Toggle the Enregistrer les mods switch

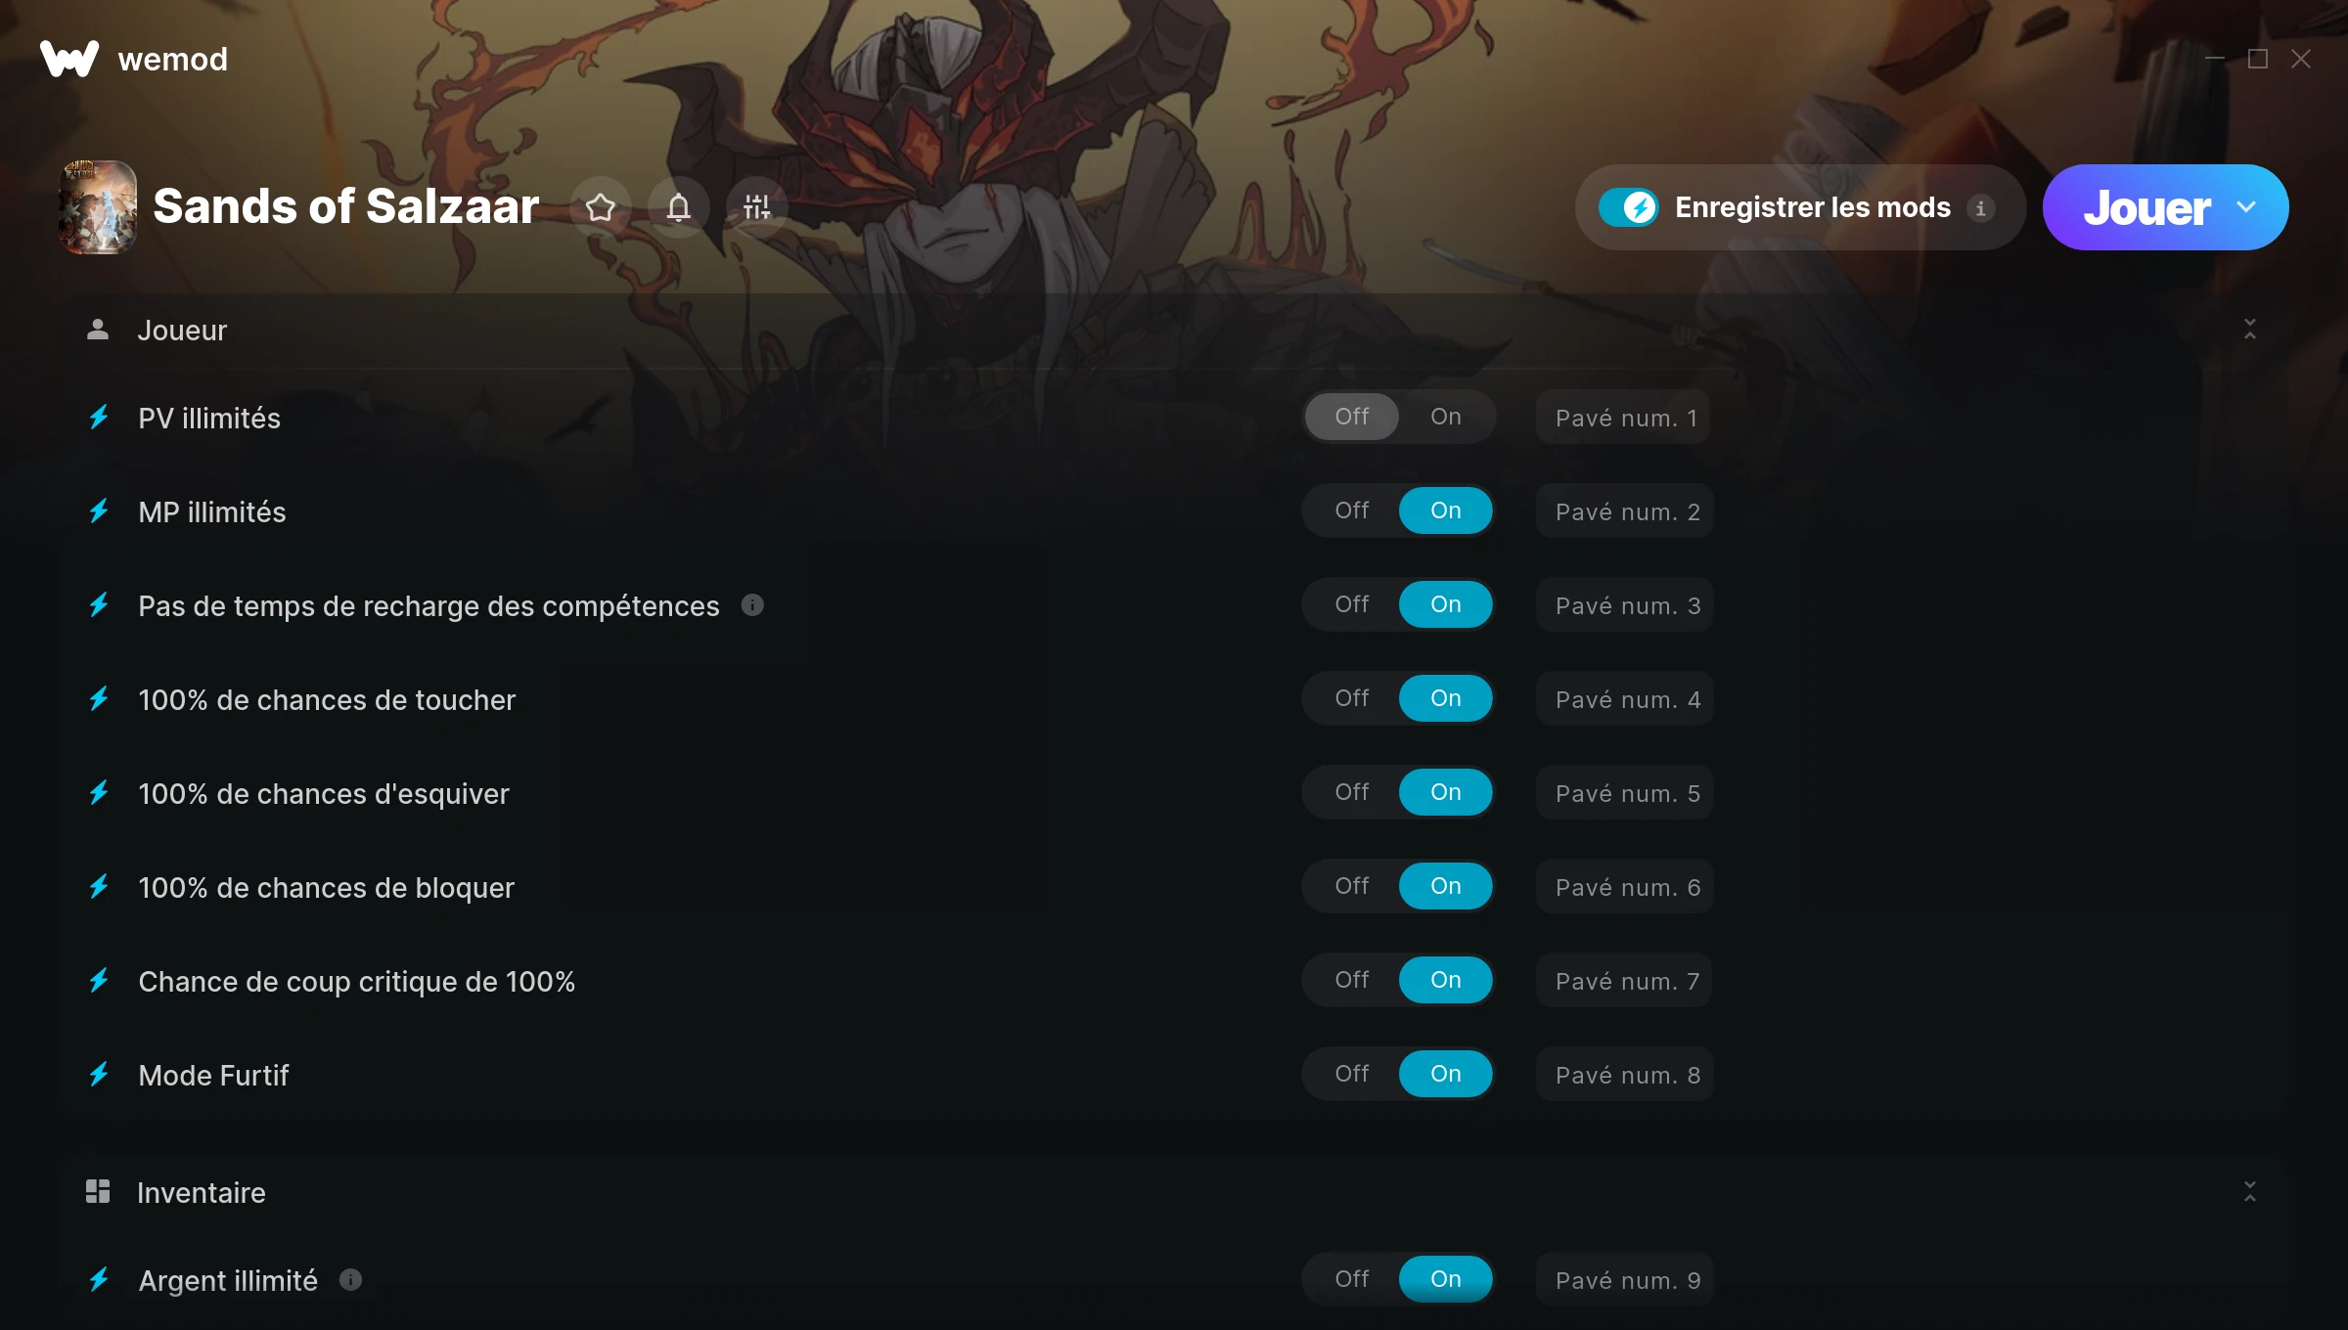1629,207
